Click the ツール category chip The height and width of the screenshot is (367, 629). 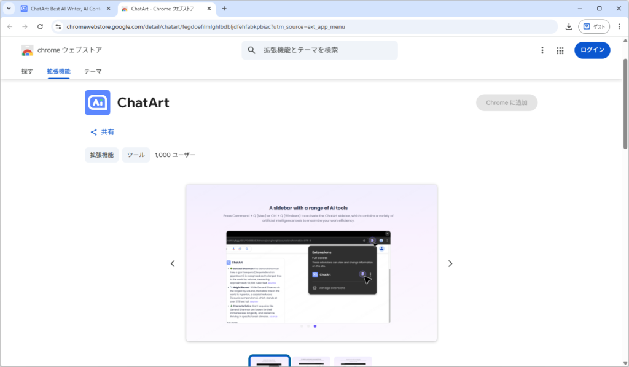tap(136, 155)
